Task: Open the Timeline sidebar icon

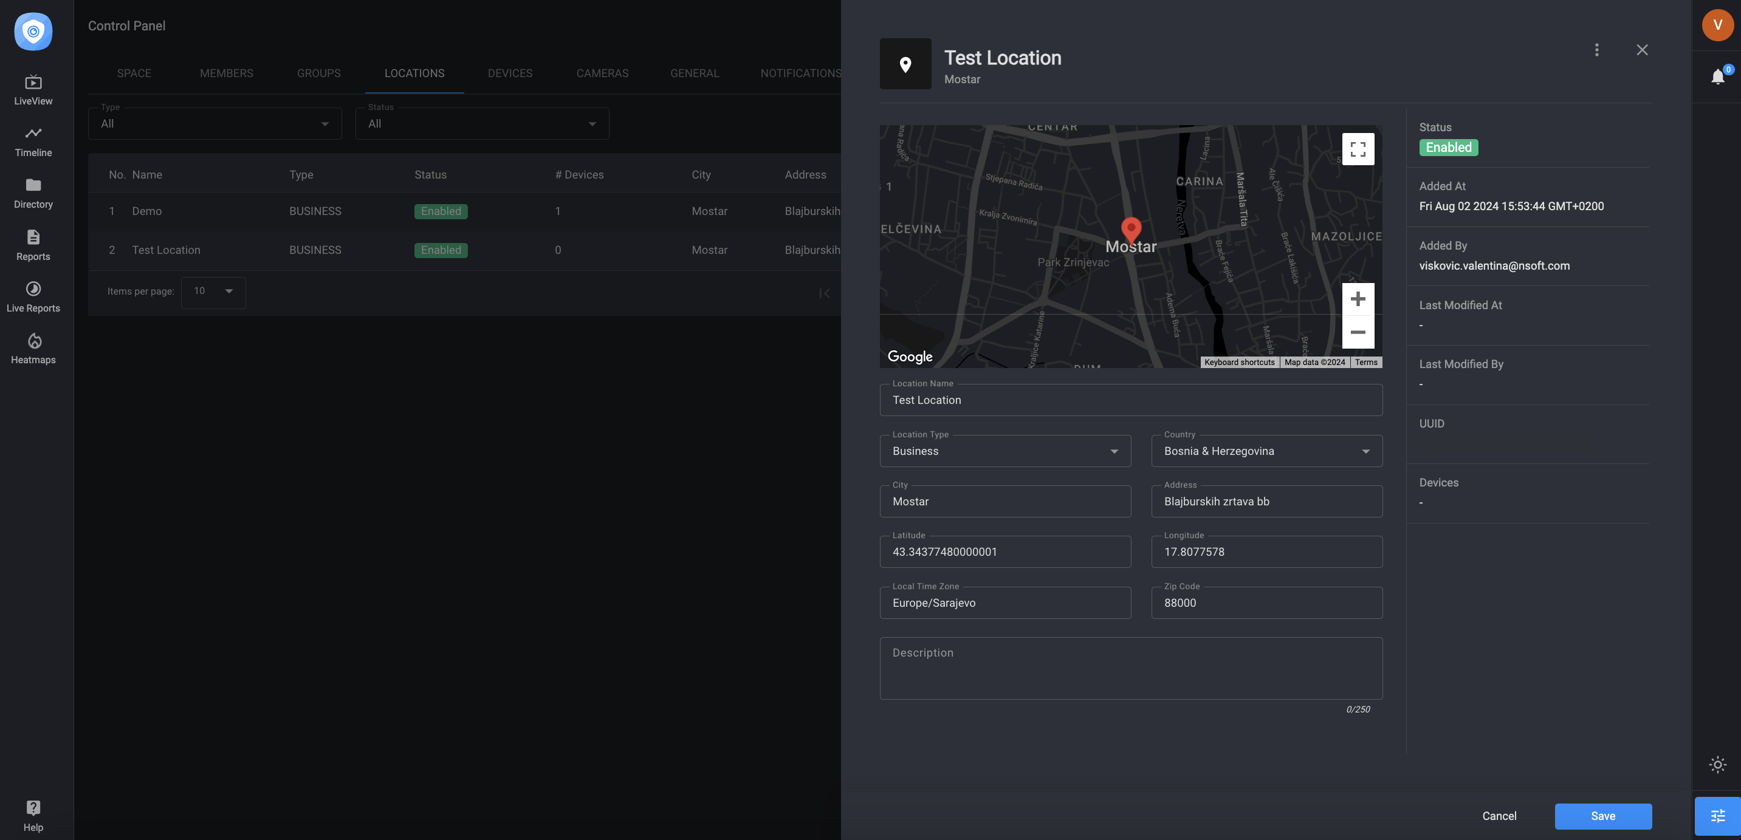Action: [33, 142]
